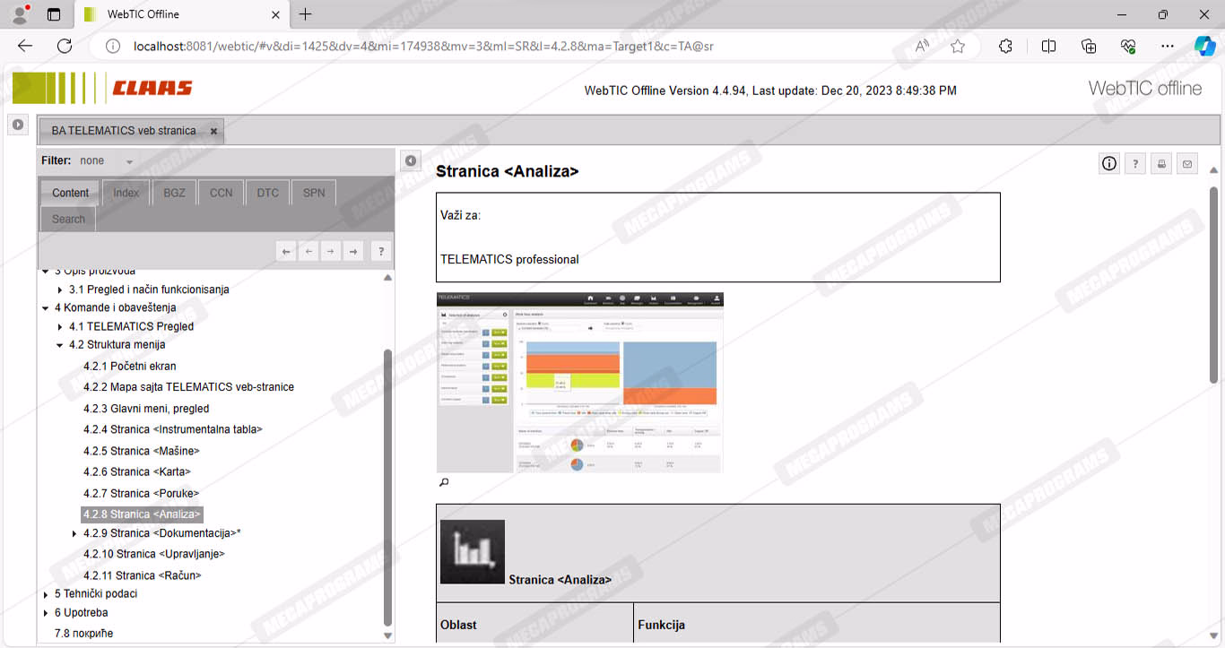Click the browser refresh button
The image size is (1225, 648).
(x=65, y=46)
